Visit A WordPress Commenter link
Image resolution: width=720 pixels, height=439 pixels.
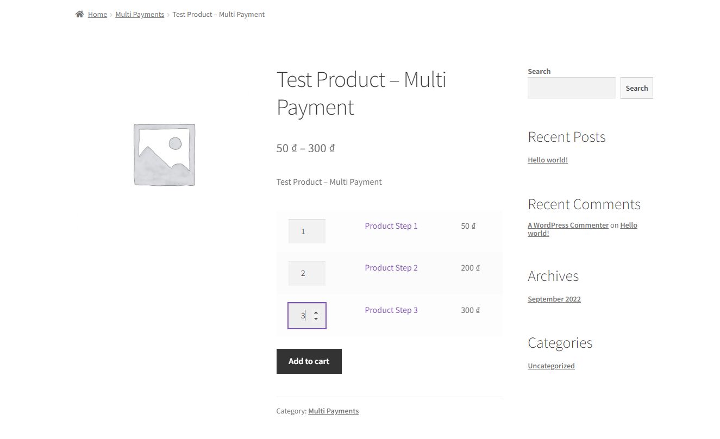click(568, 225)
